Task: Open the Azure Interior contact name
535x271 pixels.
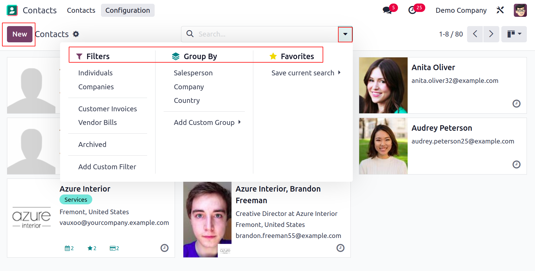Action: point(85,189)
